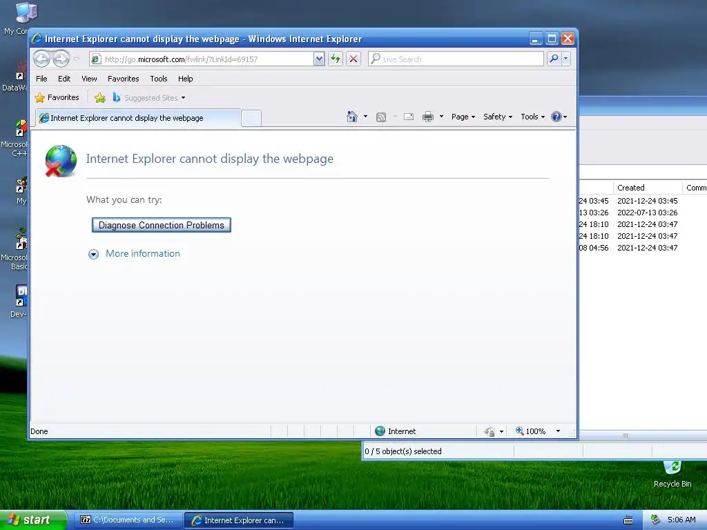
Task: Open the Safety command bar menu
Action: coord(498,117)
